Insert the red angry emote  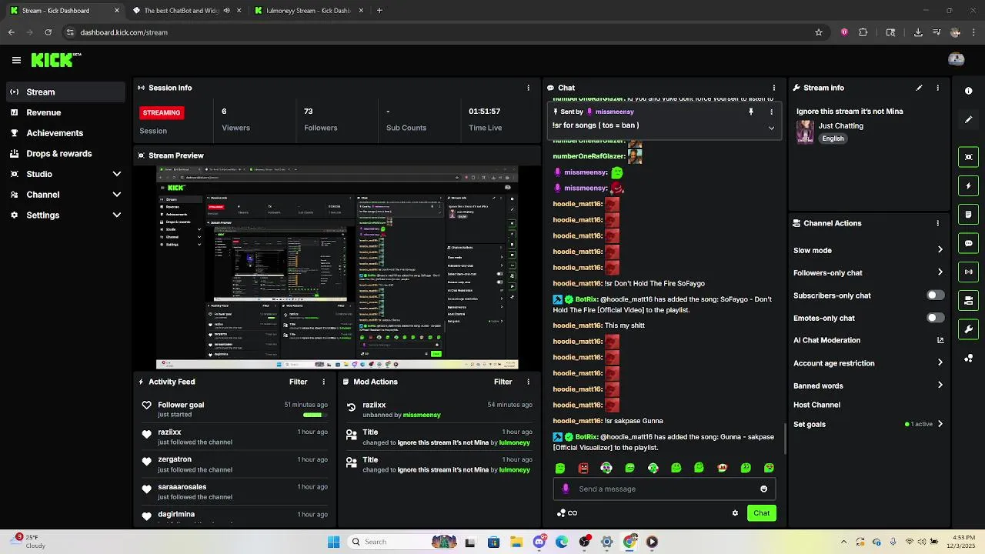(583, 468)
